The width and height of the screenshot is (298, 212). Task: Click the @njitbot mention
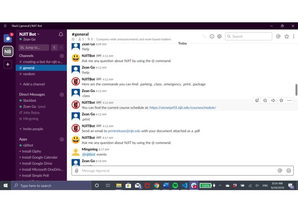coord(89,154)
